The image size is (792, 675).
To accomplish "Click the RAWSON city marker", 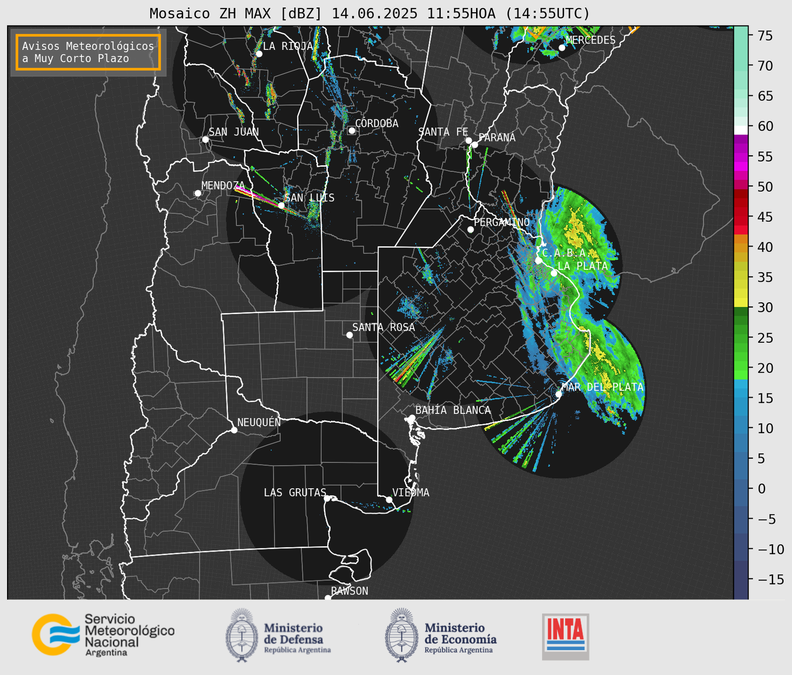I will click(328, 598).
